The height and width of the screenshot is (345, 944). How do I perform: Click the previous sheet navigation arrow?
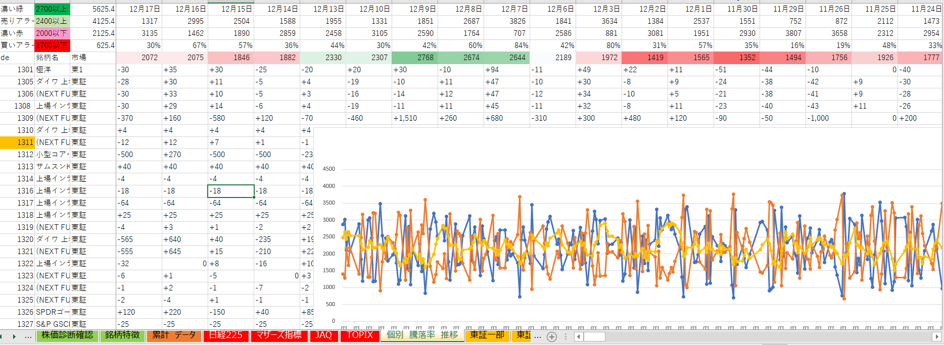2,336
